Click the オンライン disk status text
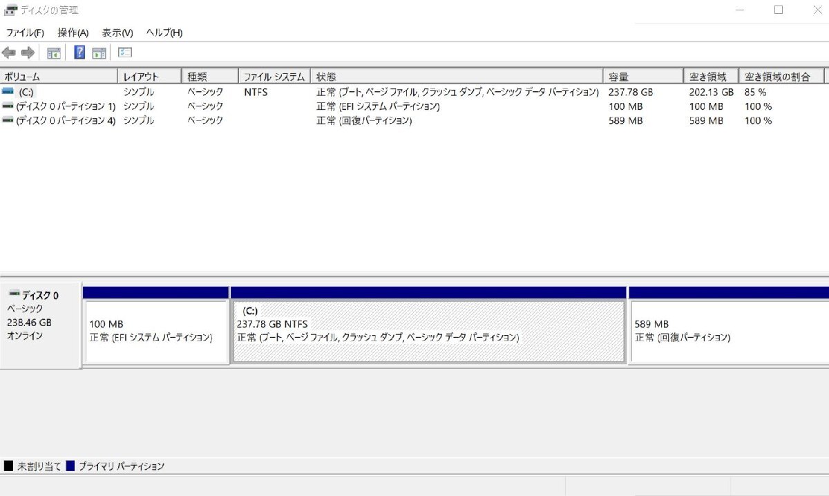The width and height of the screenshot is (829, 496). pyautogui.click(x=25, y=336)
